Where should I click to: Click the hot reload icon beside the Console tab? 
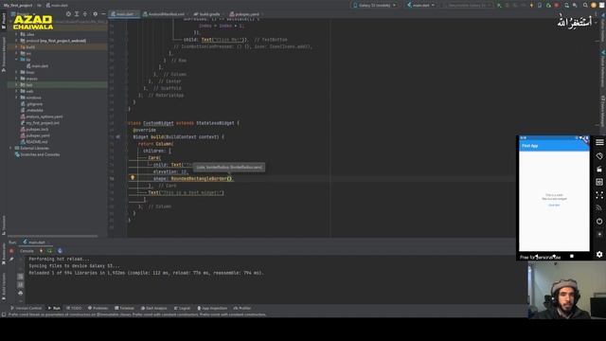pos(42,251)
